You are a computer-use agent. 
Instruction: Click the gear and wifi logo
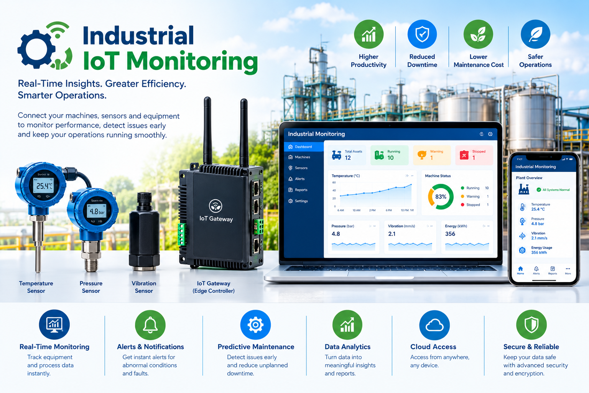45,46
